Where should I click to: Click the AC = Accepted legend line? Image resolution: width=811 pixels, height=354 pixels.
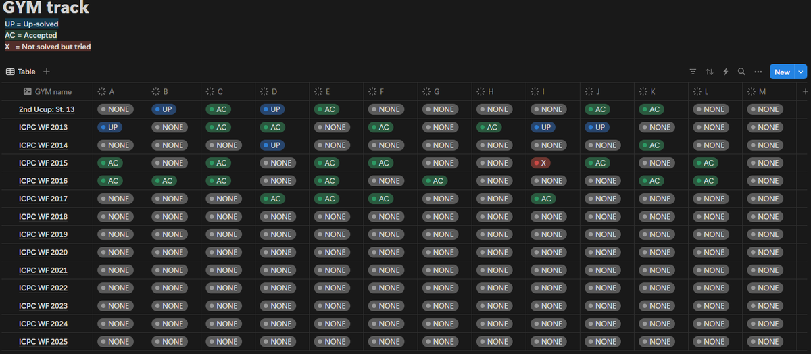point(31,35)
